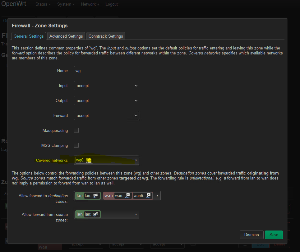Click the Dismiss button
Image resolution: width=300 pixels, height=252 pixels.
point(252,235)
